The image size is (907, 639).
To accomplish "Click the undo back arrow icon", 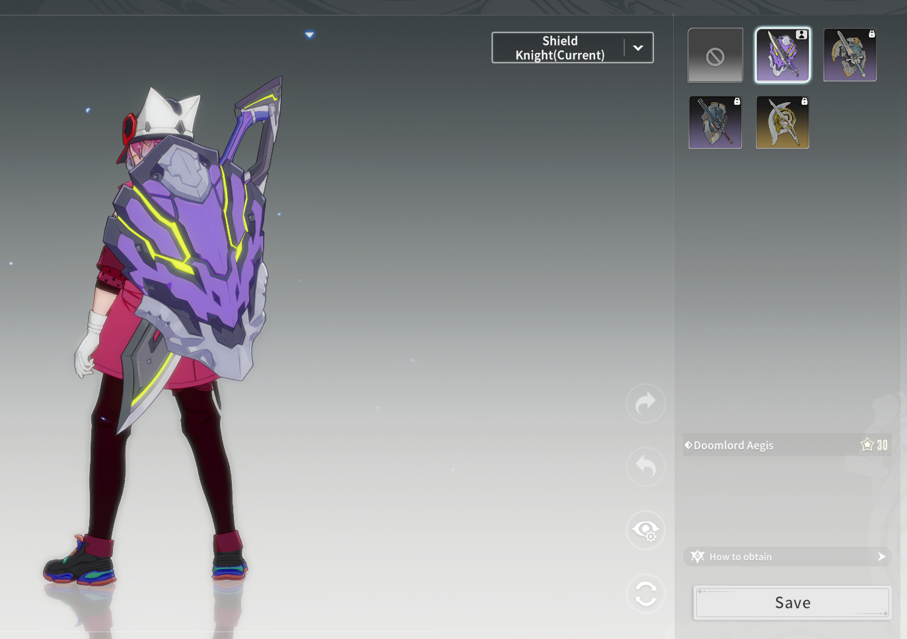I will point(645,467).
